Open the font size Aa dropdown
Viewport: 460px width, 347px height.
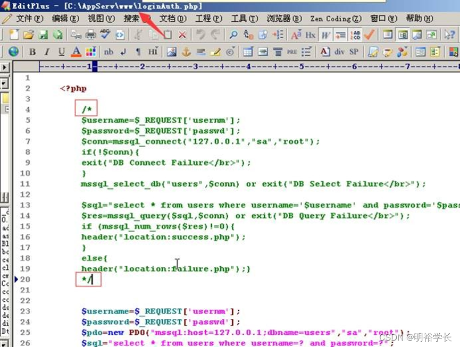[296, 35]
